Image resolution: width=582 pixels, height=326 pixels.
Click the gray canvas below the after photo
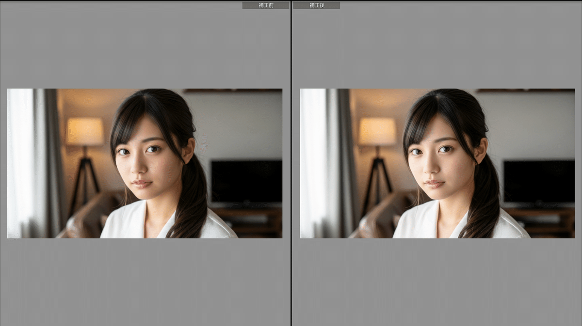tap(437, 281)
